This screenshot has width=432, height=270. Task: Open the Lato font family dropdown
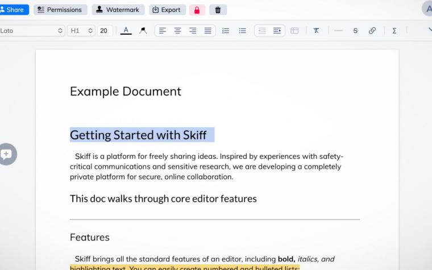pos(32,31)
